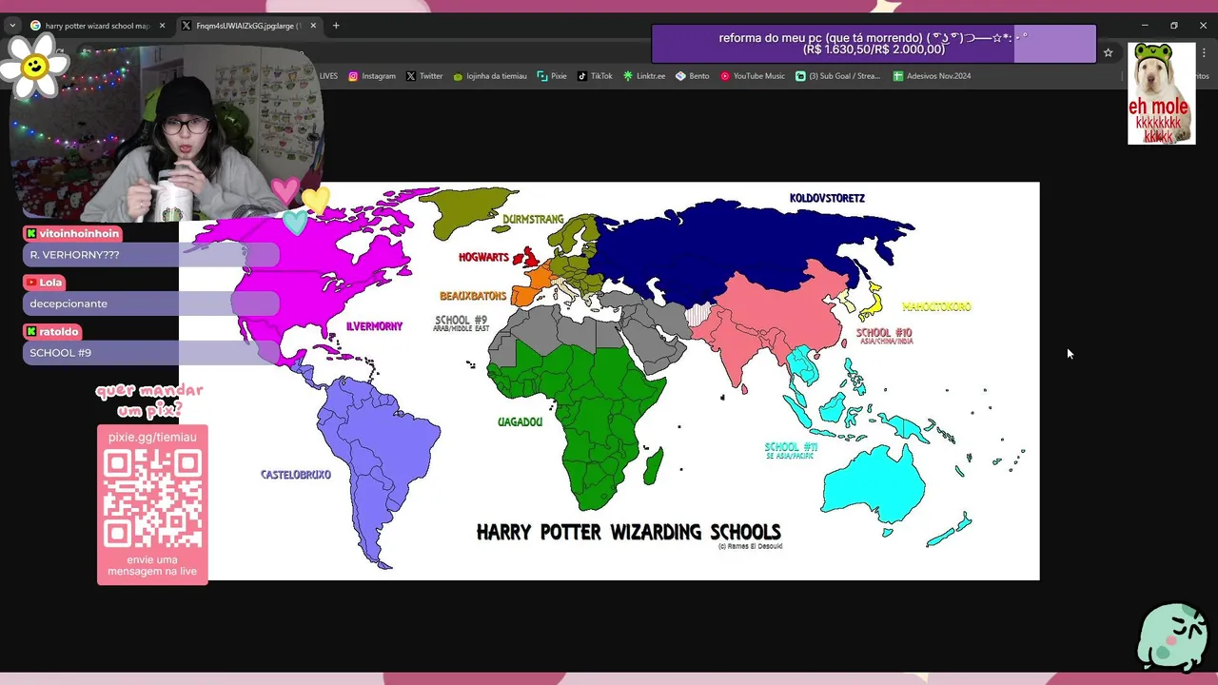The image size is (1218, 685).
Task: Open the Bento bookmark
Action: (693, 76)
